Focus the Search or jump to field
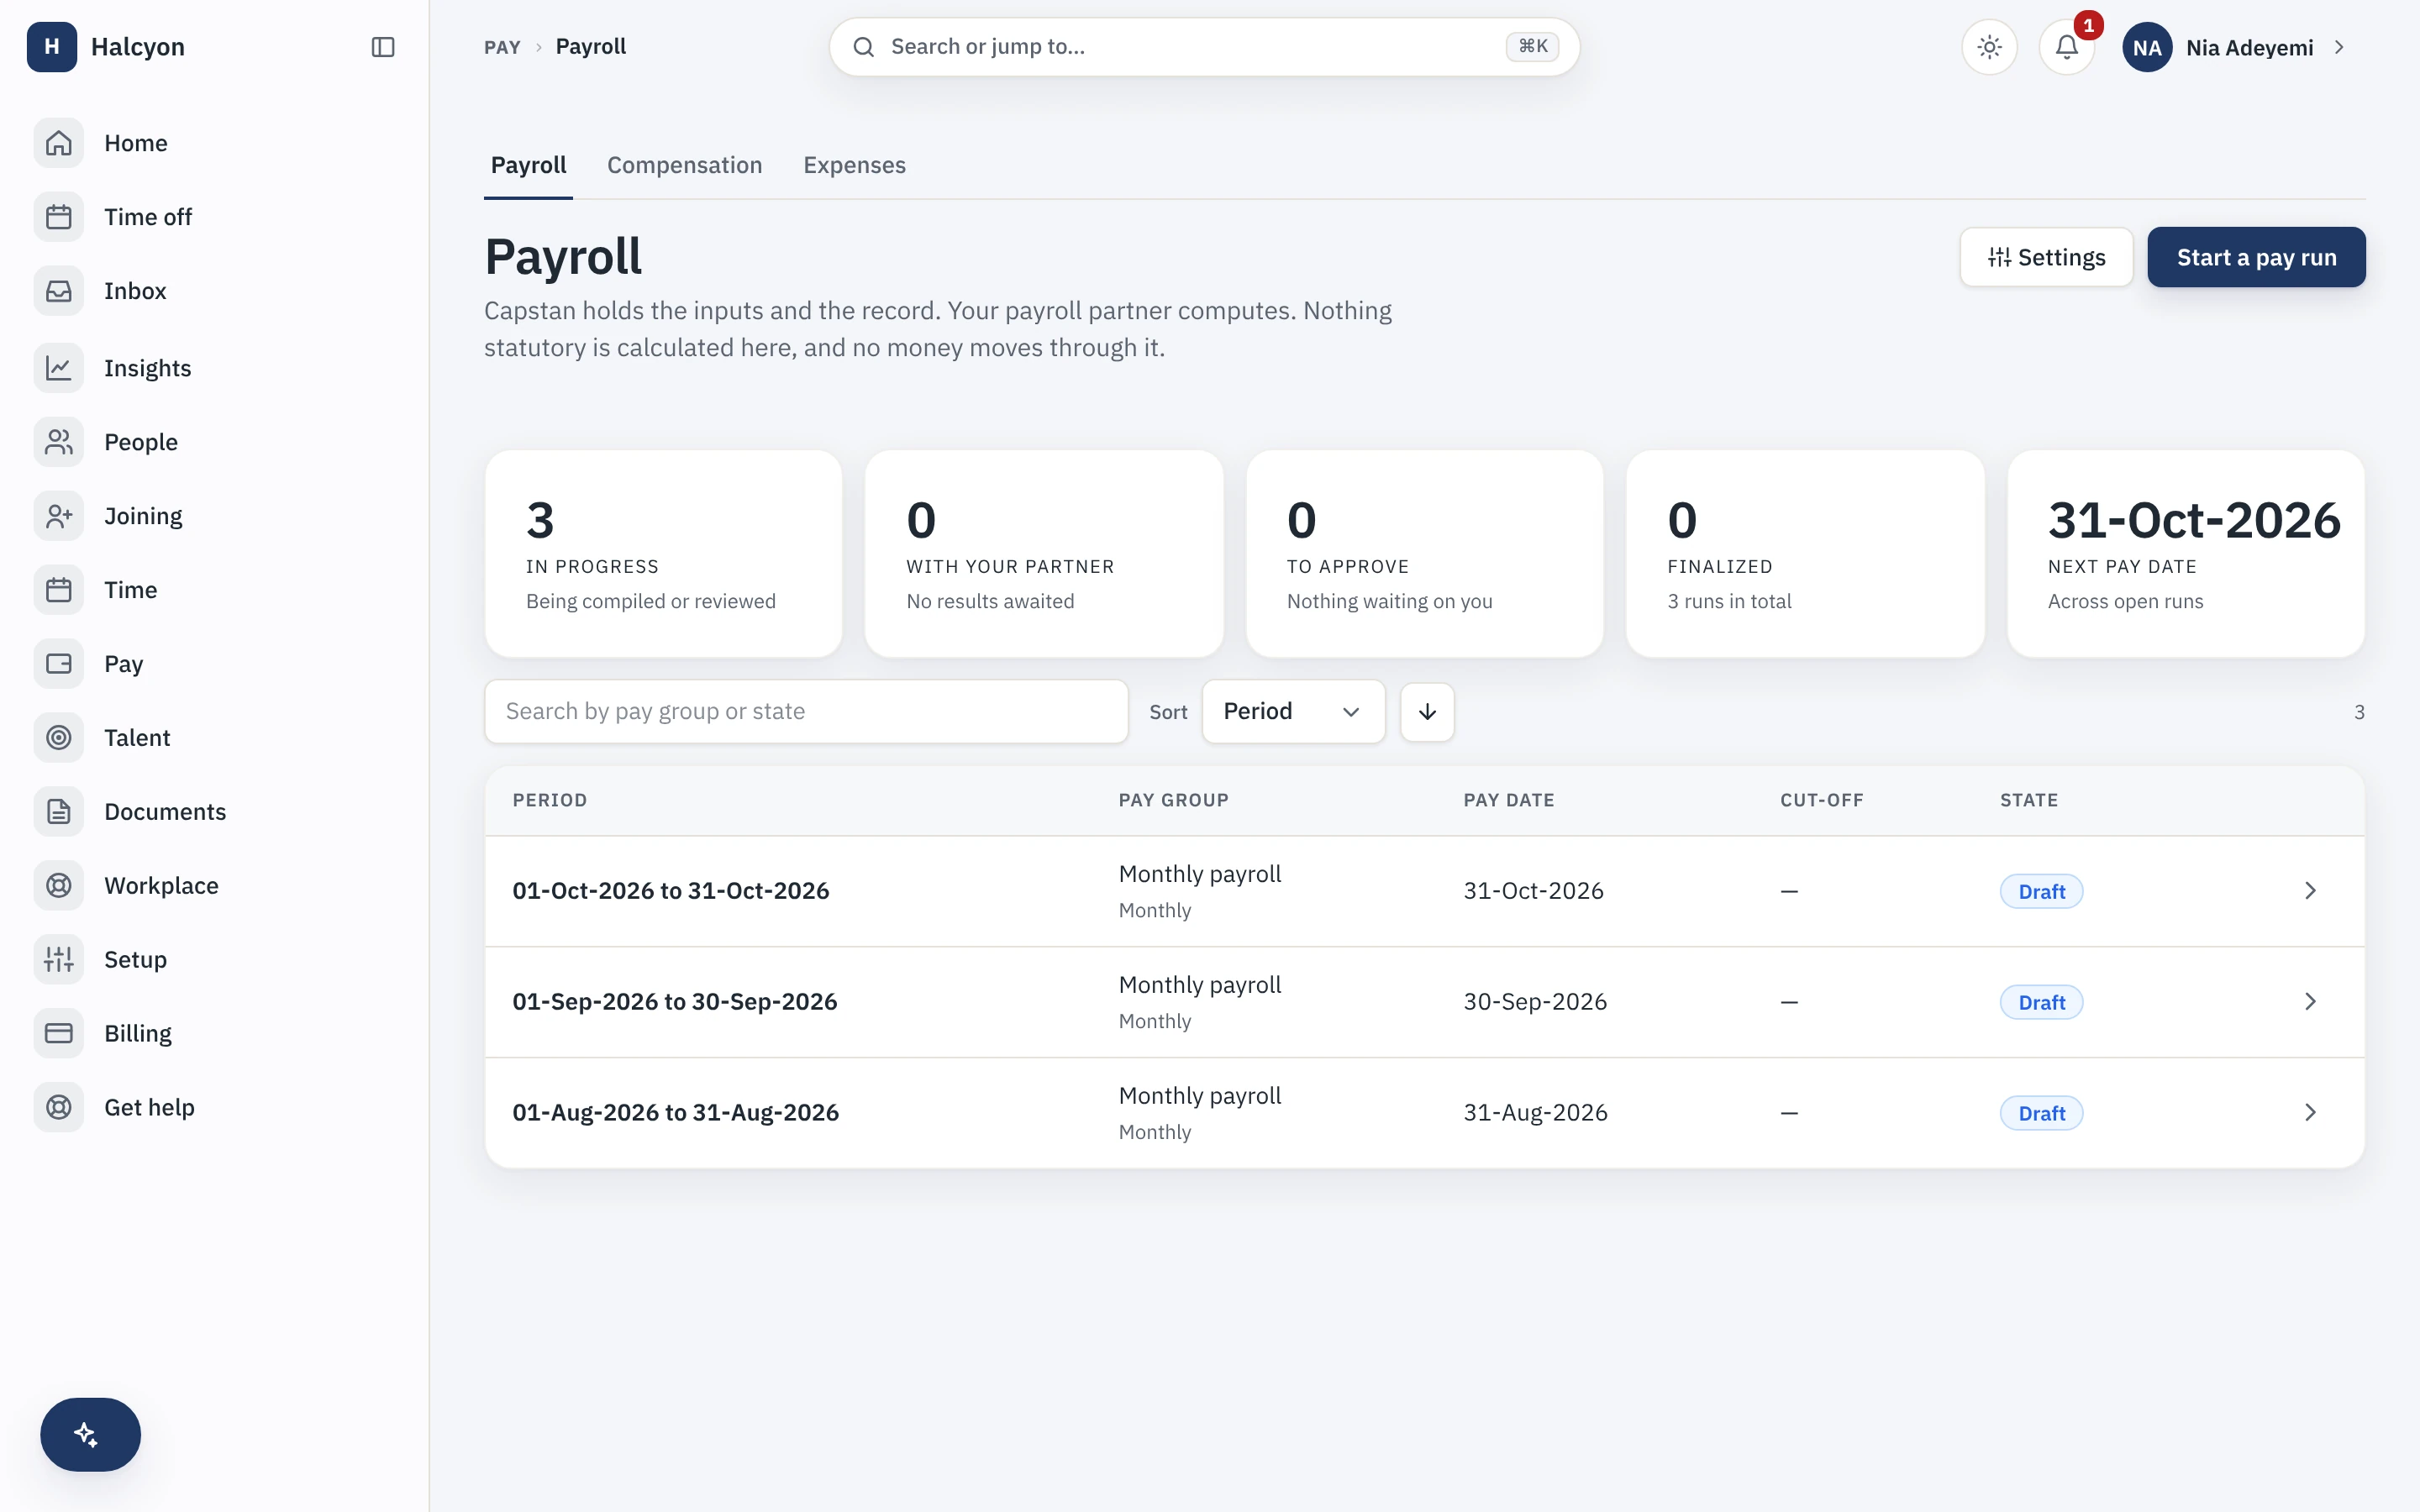The image size is (2420, 1512). point(1204,47)
